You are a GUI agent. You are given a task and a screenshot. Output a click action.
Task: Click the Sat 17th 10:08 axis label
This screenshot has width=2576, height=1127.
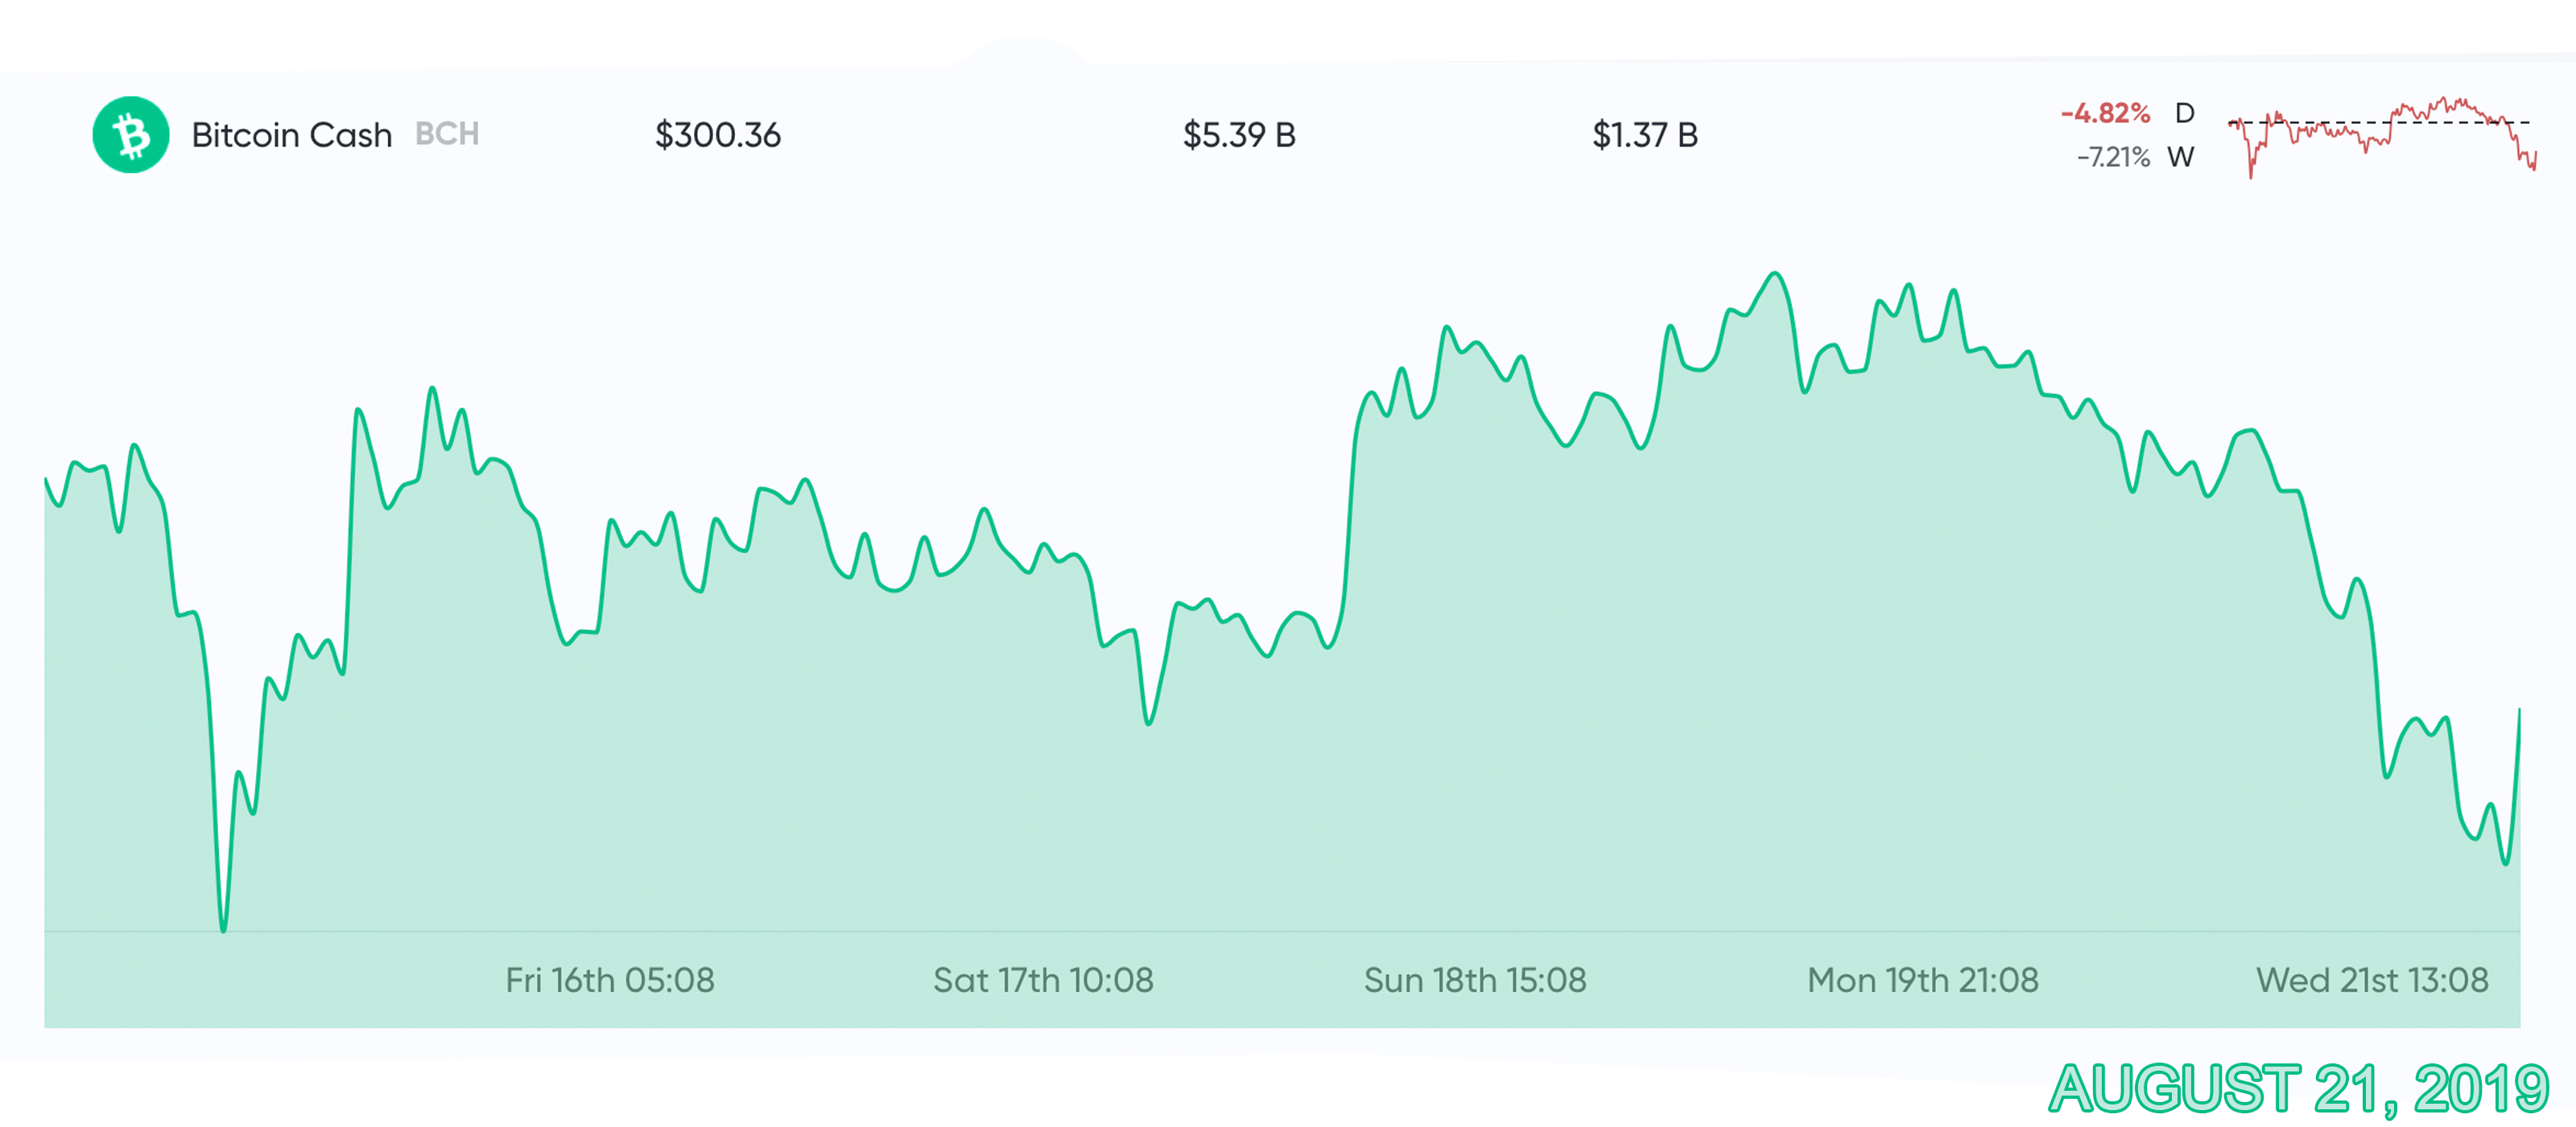point(1043,980)
